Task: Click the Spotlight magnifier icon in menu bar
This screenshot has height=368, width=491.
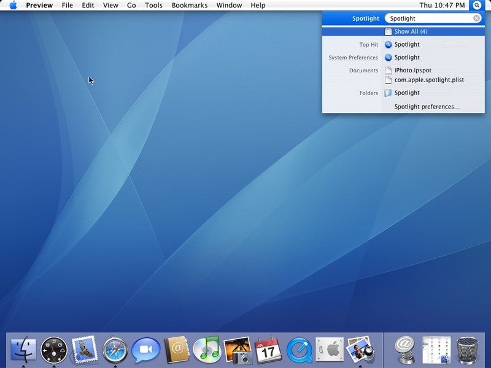Action: pos(477,6)
